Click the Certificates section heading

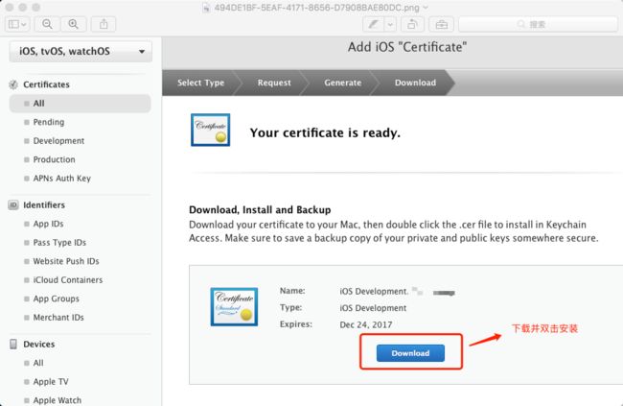point(47,84)
